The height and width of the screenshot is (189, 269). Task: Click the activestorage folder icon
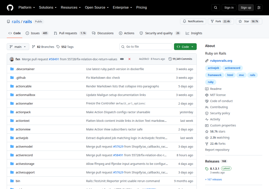[x=12, y=164]
